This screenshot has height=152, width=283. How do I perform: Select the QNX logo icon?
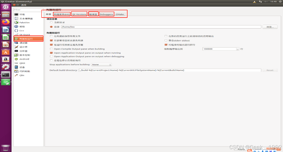[16, 63]
